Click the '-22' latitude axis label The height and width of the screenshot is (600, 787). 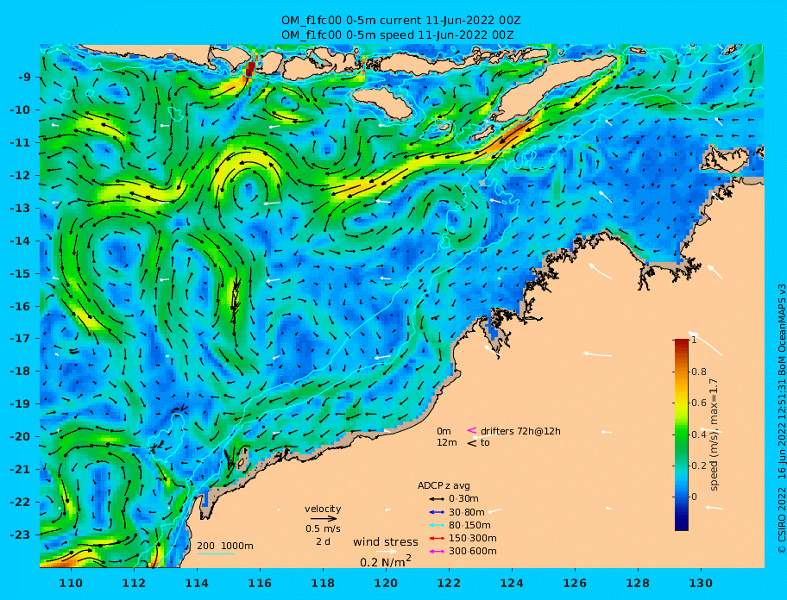(21, 502)
